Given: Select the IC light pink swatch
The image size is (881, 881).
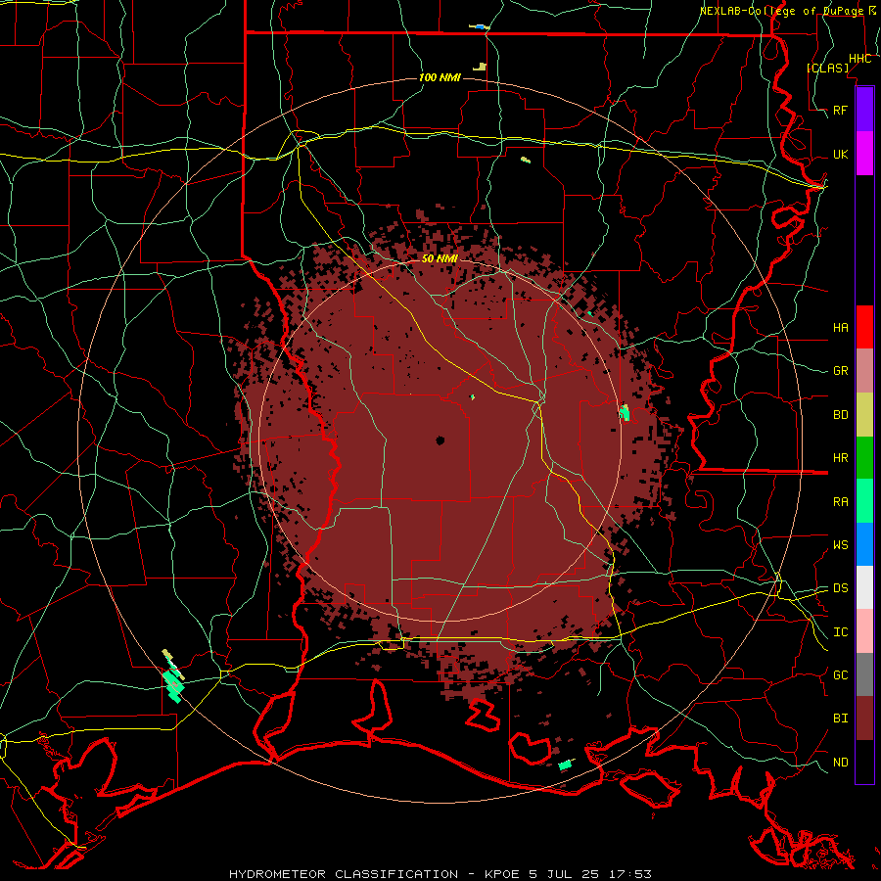Looking at the screenshot, I should point(864,631).
